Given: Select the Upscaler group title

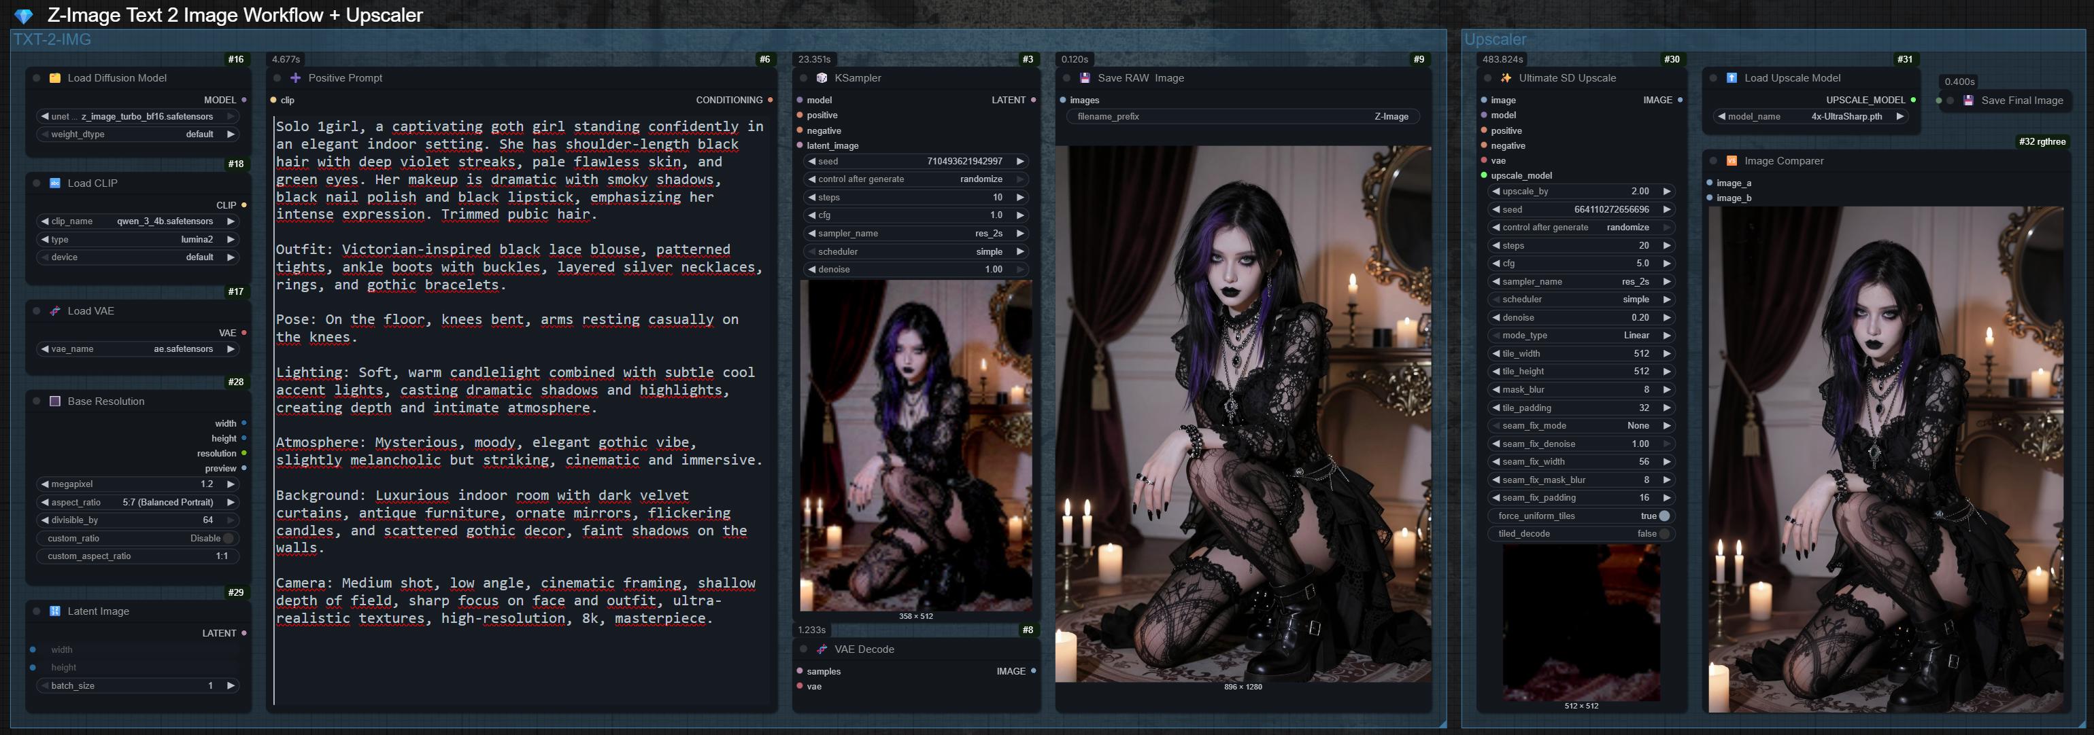Looking at the screenshot, I should [1495, 39].
